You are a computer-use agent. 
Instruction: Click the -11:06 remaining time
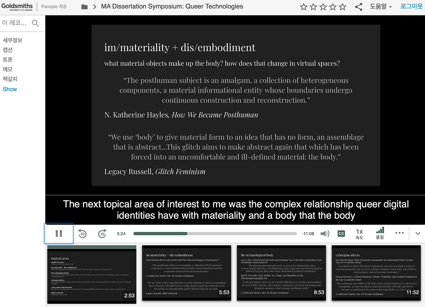tap(308, 234)
